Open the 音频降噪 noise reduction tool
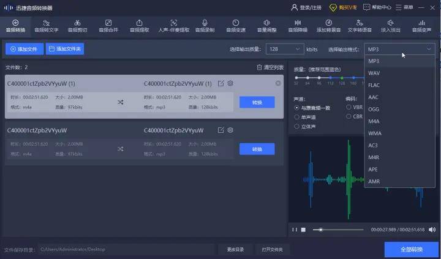441x259 pixels. 298,26
